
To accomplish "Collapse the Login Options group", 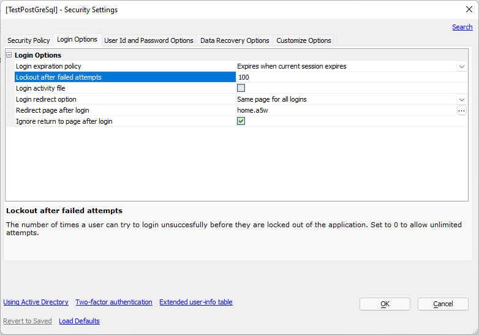I will pos(9,55).
